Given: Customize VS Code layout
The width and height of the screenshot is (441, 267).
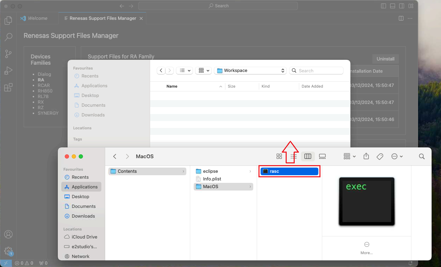Looking at the screenshot, I should coord(411,6).
